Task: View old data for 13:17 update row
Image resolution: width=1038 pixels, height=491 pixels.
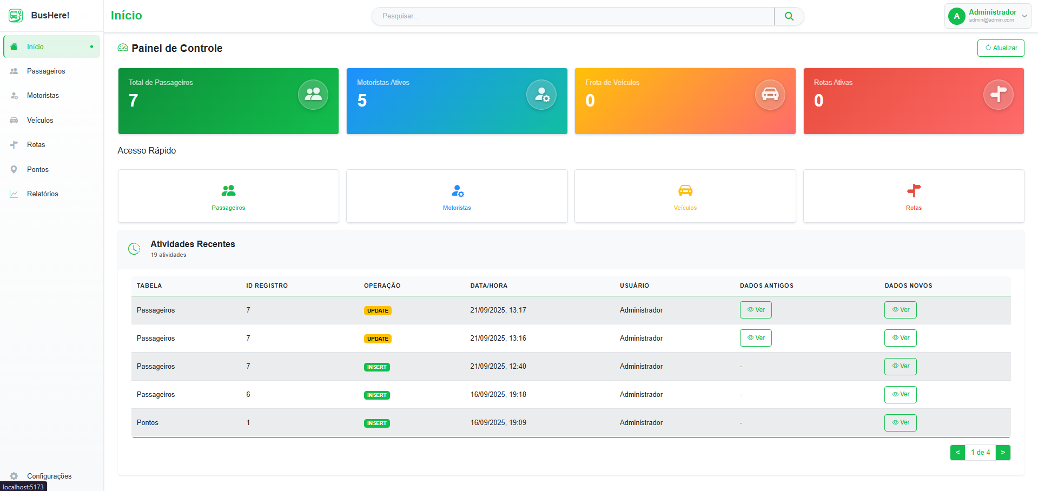Action: 755,310
